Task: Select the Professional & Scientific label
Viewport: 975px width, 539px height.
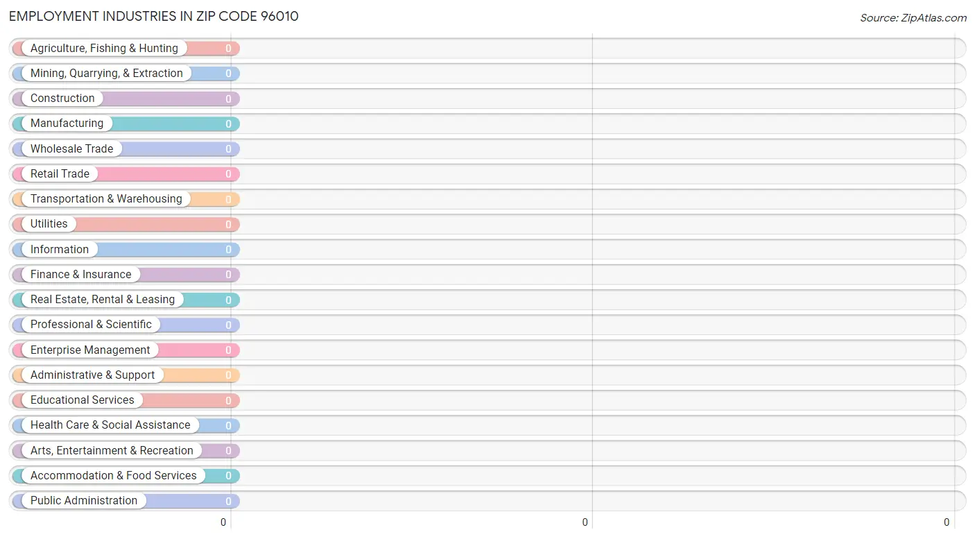Action: (x=91, y=325)
